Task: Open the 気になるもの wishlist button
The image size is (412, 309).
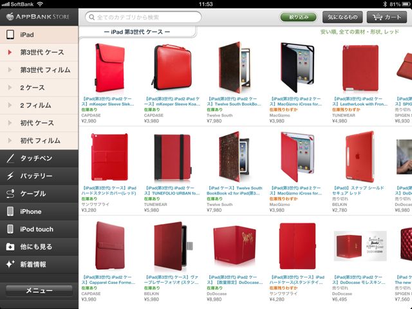Action: pos(342,17)
